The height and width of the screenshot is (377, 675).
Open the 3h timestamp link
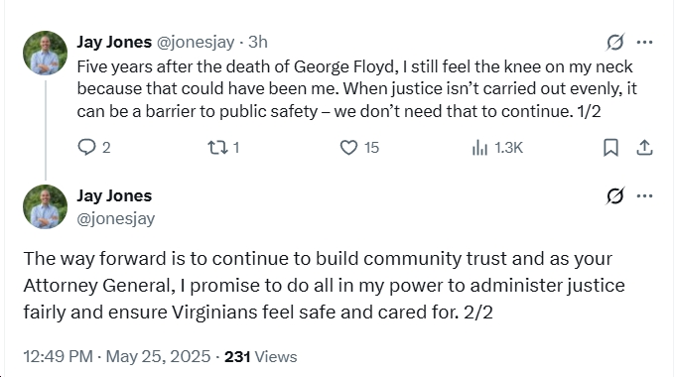click(x=258, y=42)
